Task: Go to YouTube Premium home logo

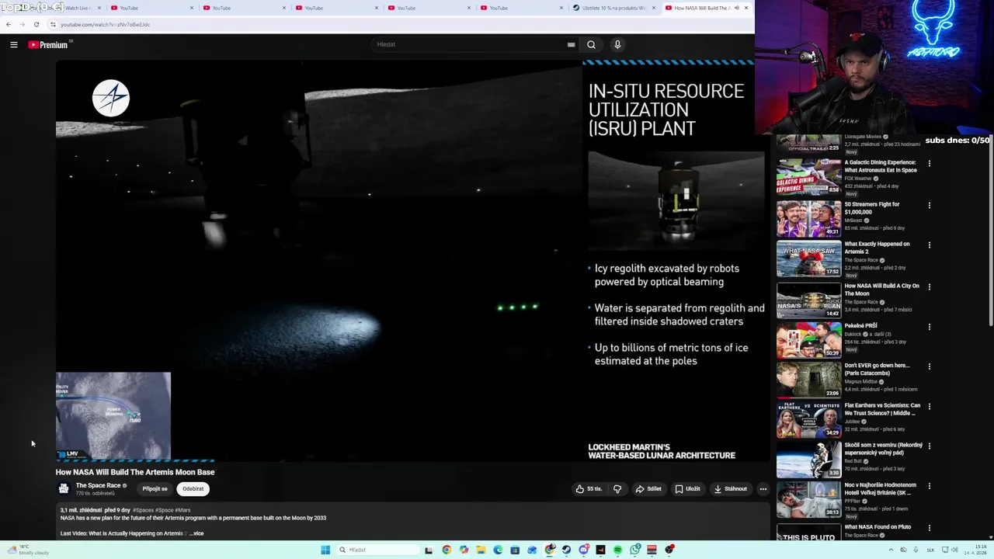Action: (x=48, y=44)
